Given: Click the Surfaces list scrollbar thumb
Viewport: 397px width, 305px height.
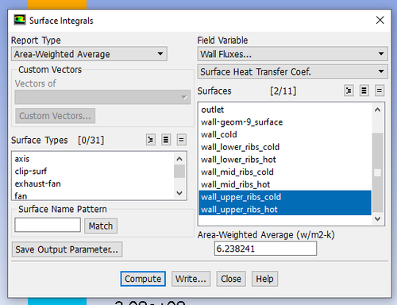Looking at the screenshot, I should click(378, 172).
